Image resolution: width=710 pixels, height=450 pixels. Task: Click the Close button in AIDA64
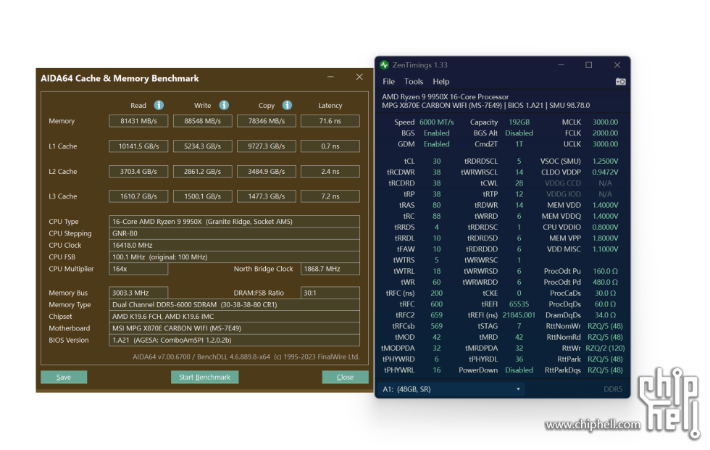pyautogui.click(x=345, y=377)
